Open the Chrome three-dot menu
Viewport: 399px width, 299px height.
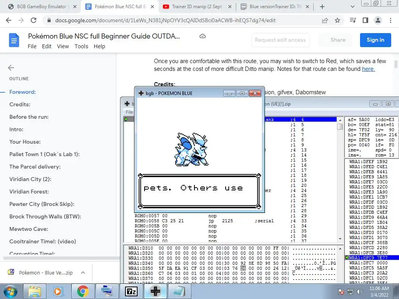click(x=390, y=20)
